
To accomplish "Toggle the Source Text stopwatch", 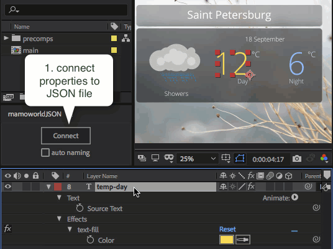I will tap(80, 208).
